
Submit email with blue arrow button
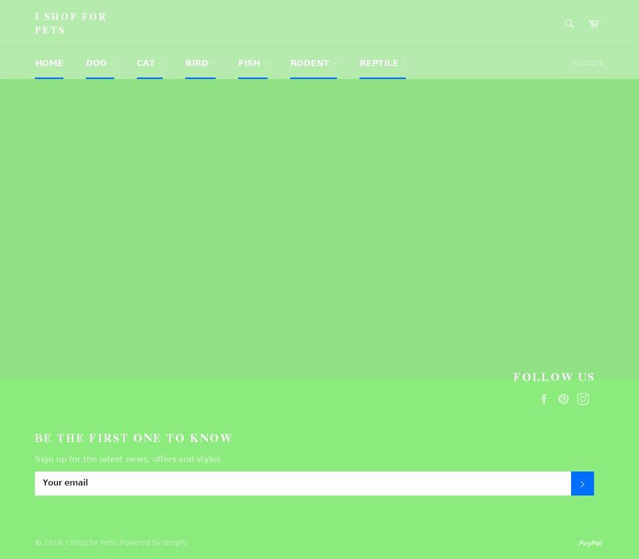582,484
